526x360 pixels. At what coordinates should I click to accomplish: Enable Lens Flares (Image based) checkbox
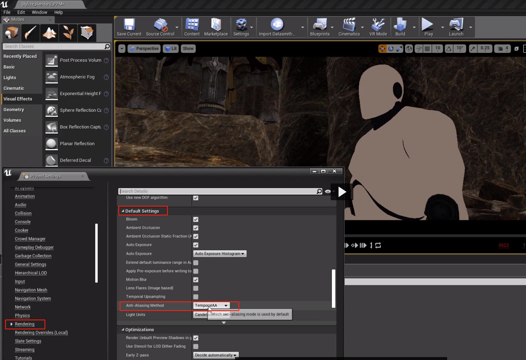pos(196,288)
